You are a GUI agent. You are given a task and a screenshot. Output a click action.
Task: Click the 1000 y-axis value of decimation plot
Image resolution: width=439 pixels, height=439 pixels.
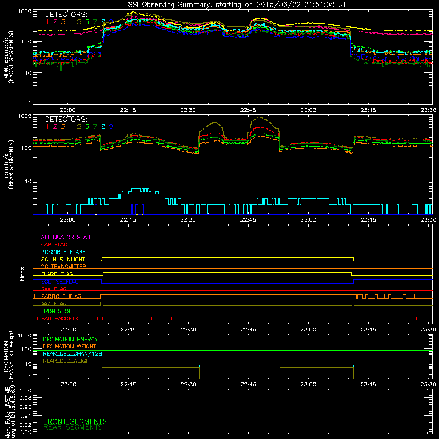24,336
